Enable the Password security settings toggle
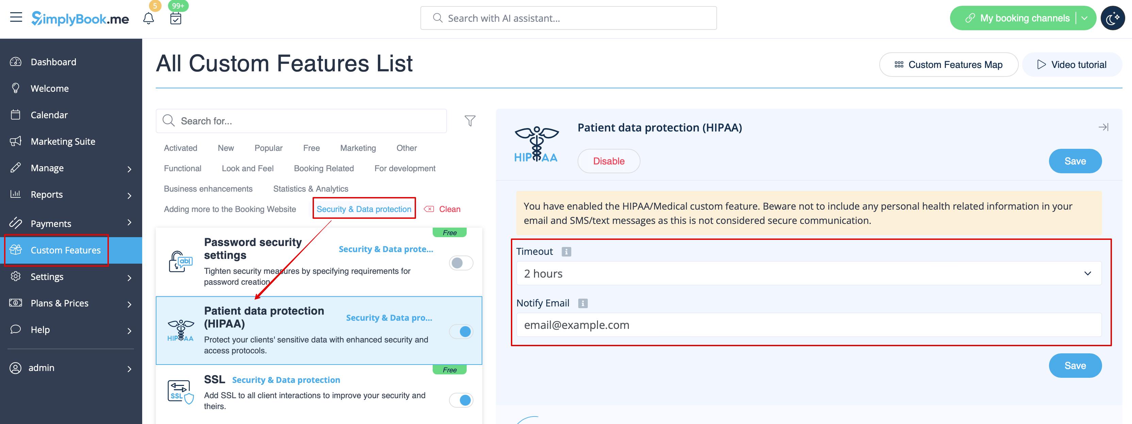 click(461, 263)
